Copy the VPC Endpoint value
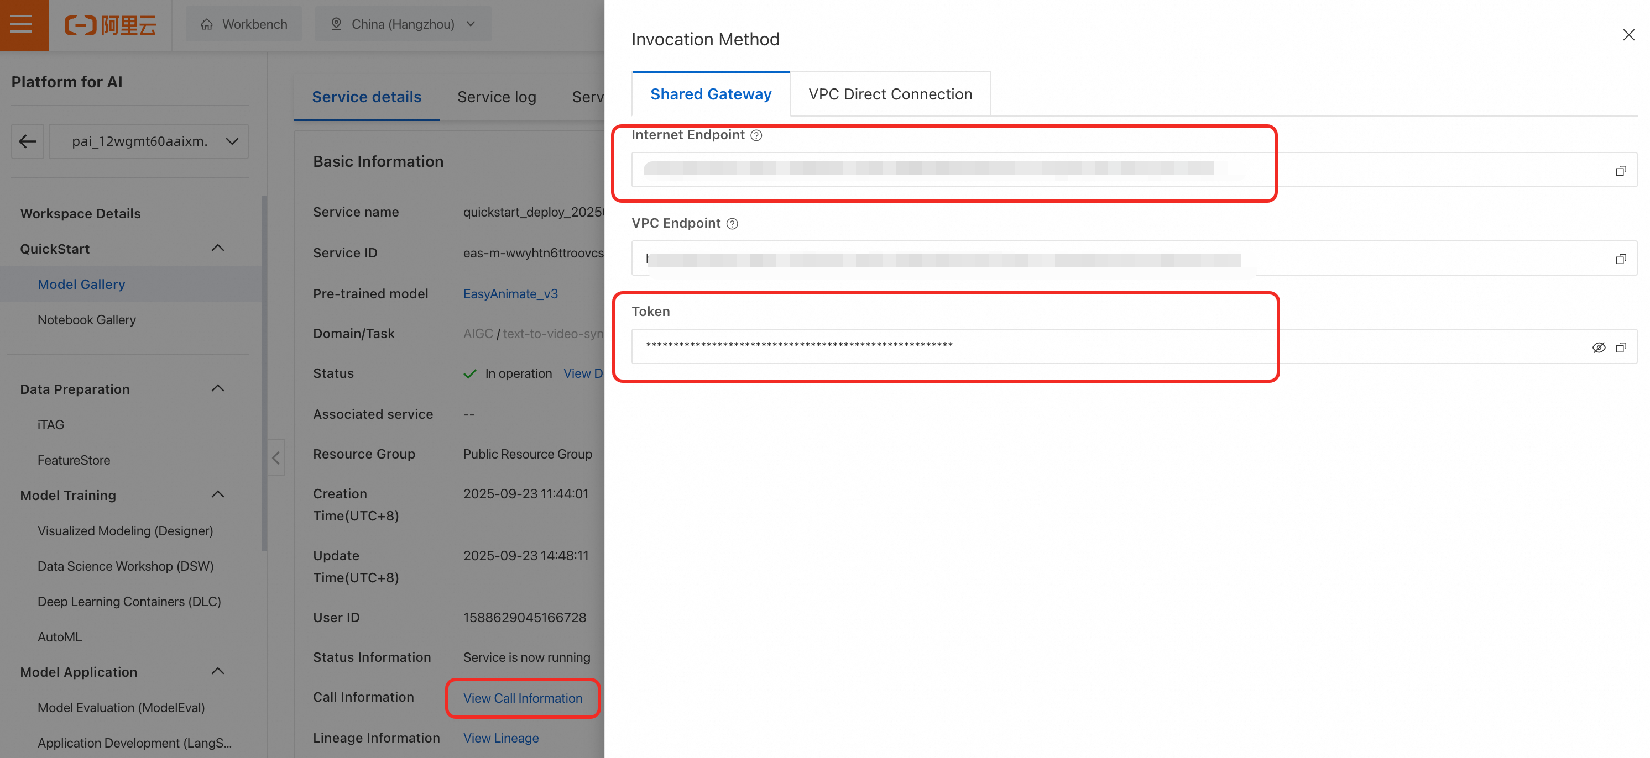The image size is (1650, 758). 1621,259
